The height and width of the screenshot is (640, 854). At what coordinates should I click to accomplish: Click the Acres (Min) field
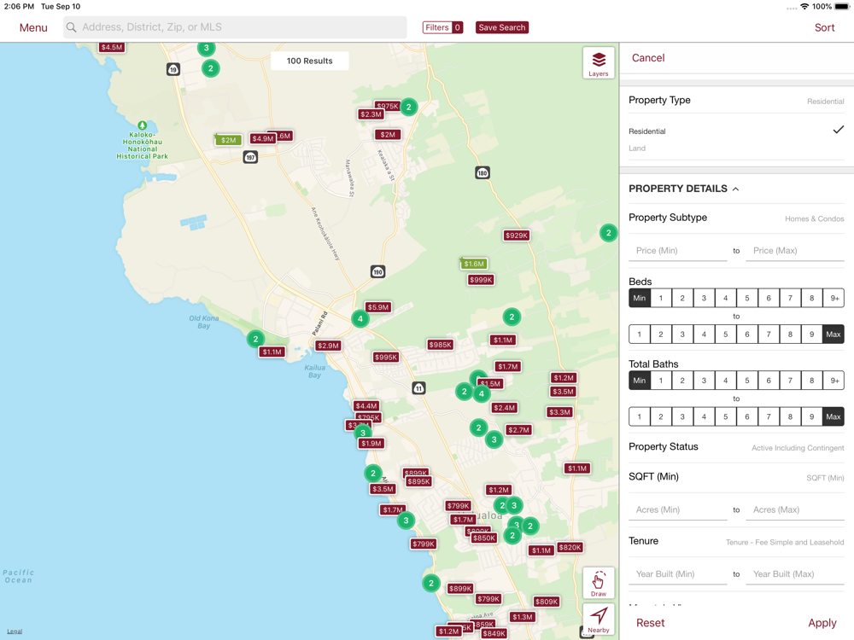tap(677, 510)
